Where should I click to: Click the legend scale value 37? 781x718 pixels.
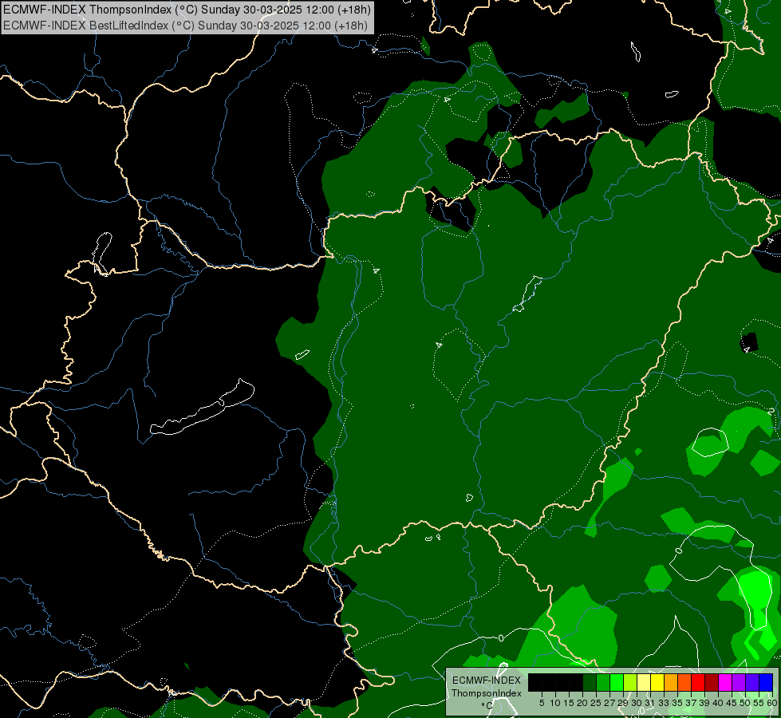692,703
